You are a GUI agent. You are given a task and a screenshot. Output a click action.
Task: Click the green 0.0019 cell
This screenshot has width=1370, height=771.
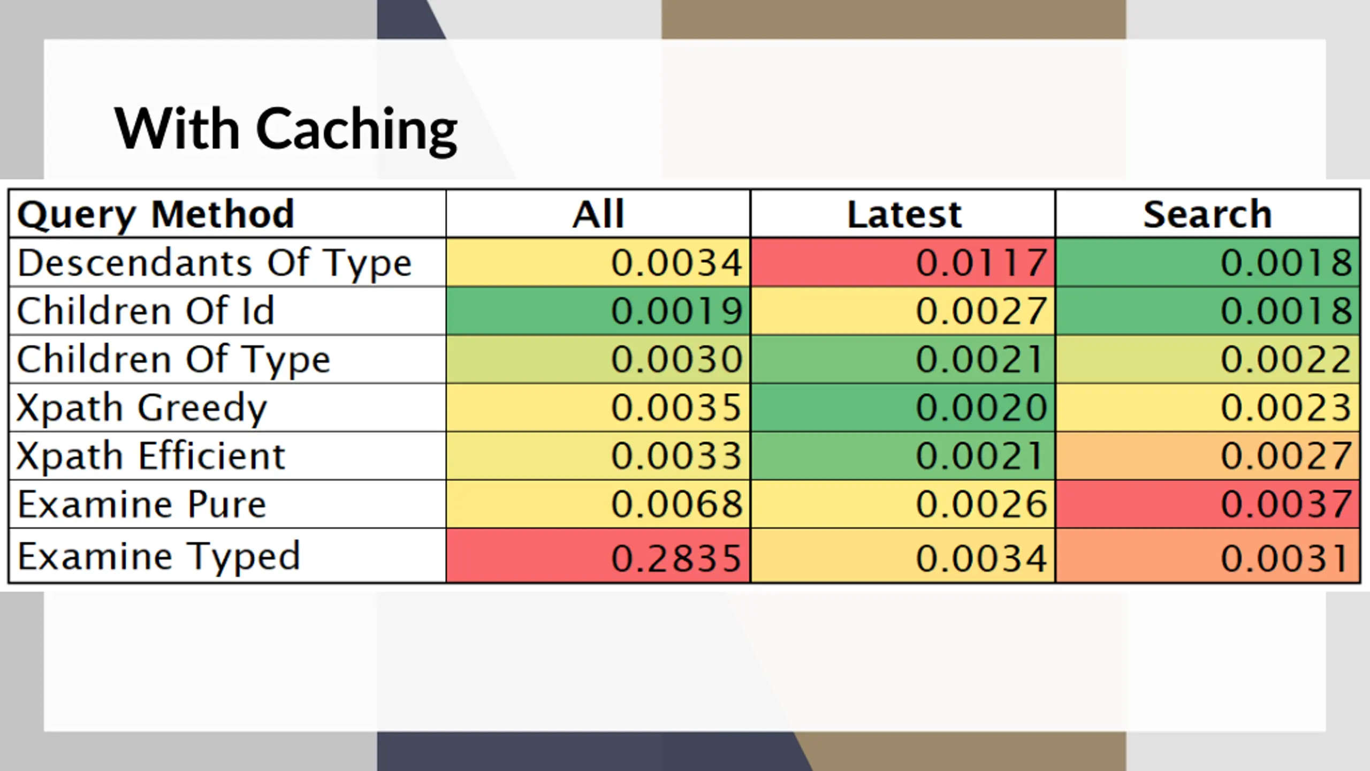click(x=598, y=311)
